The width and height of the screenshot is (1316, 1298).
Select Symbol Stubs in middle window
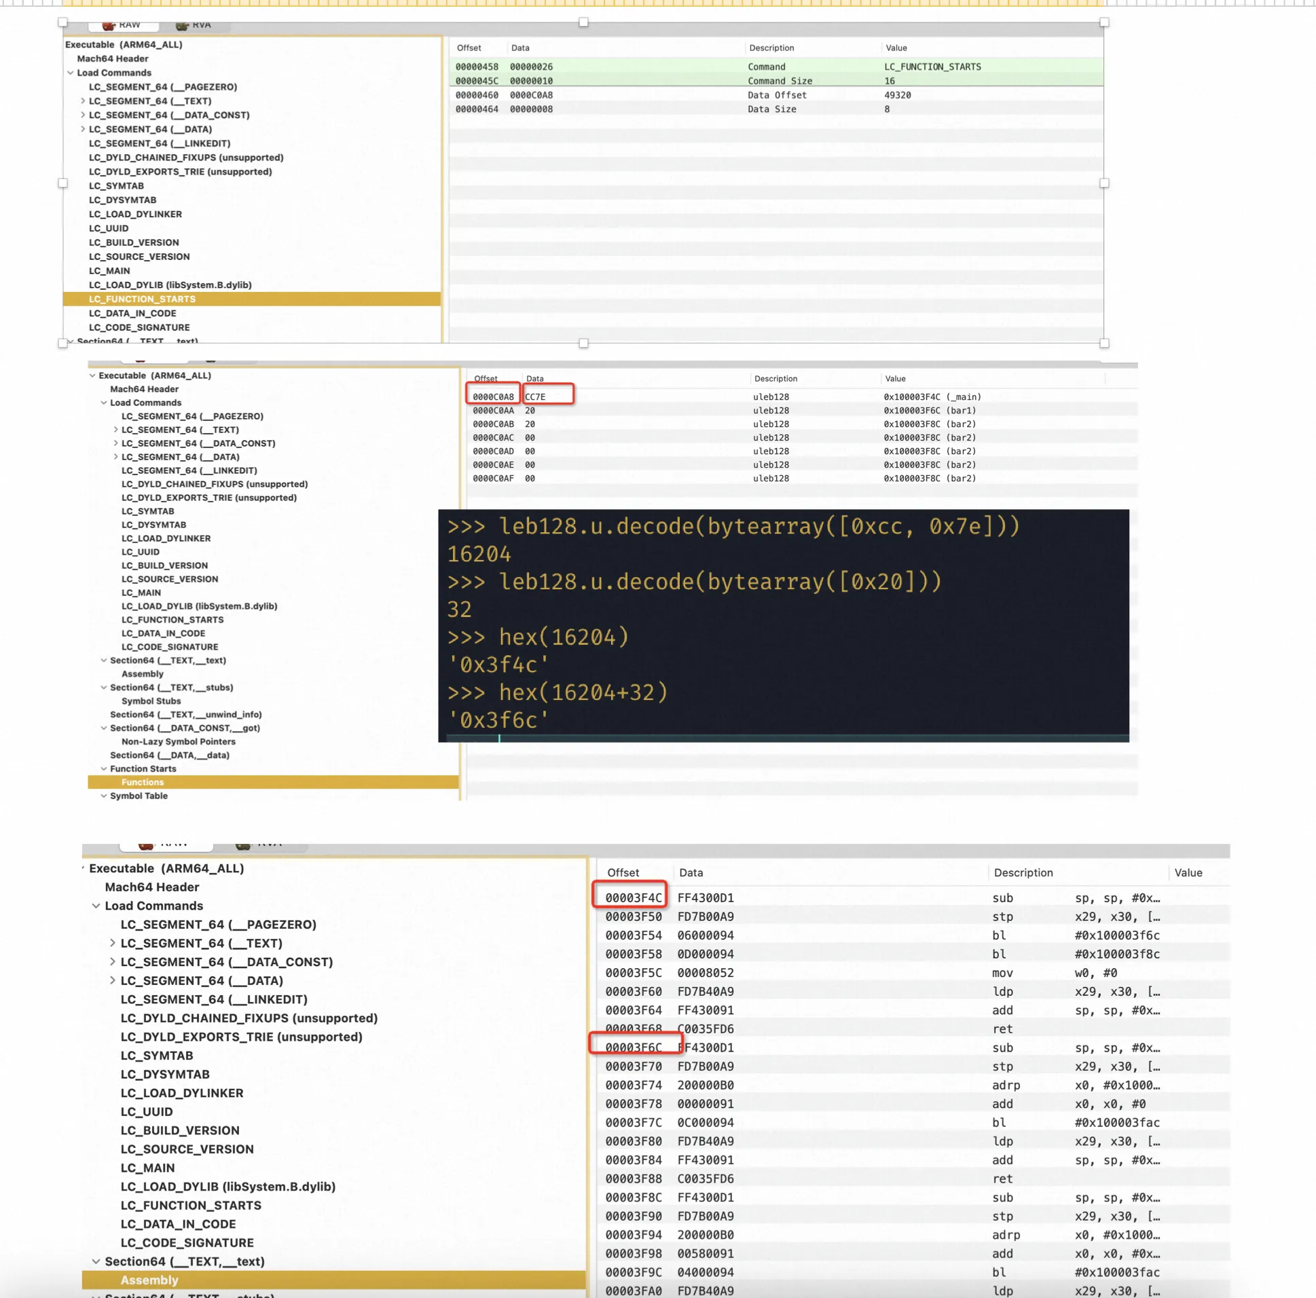[151, 701]
